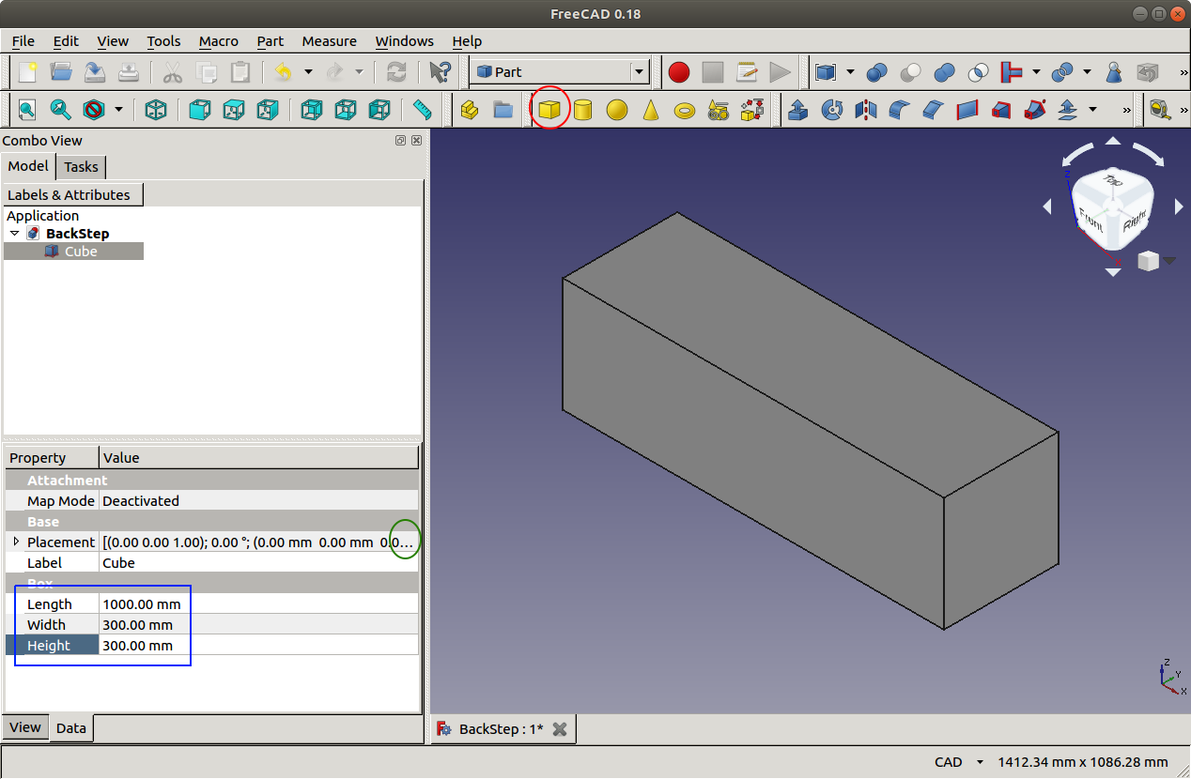This screenshot has height=779, width=1191.
Task: Expand the Placement property row
Action: click(x=16, y=542)
